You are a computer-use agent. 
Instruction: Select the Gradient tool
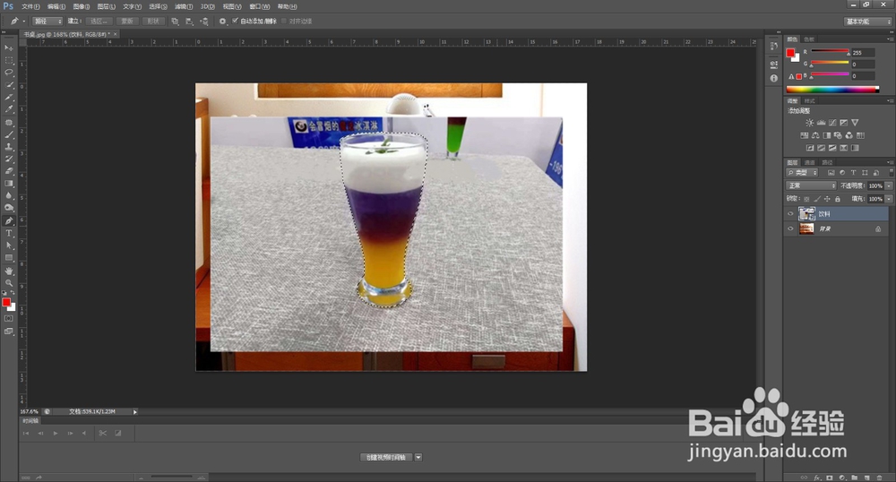coord(9,184)
